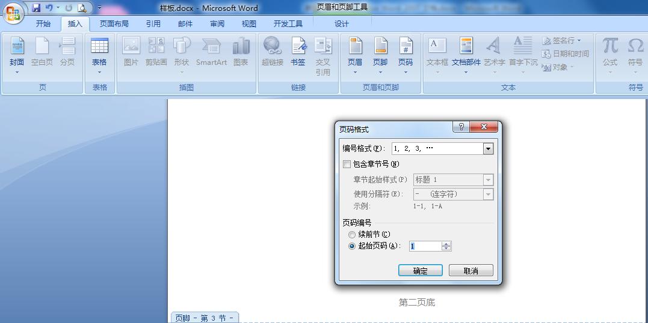Screen dimensions: 648x323
Task: Click the 页脚 - 第 3 节 - label
Action: (205, 318)
